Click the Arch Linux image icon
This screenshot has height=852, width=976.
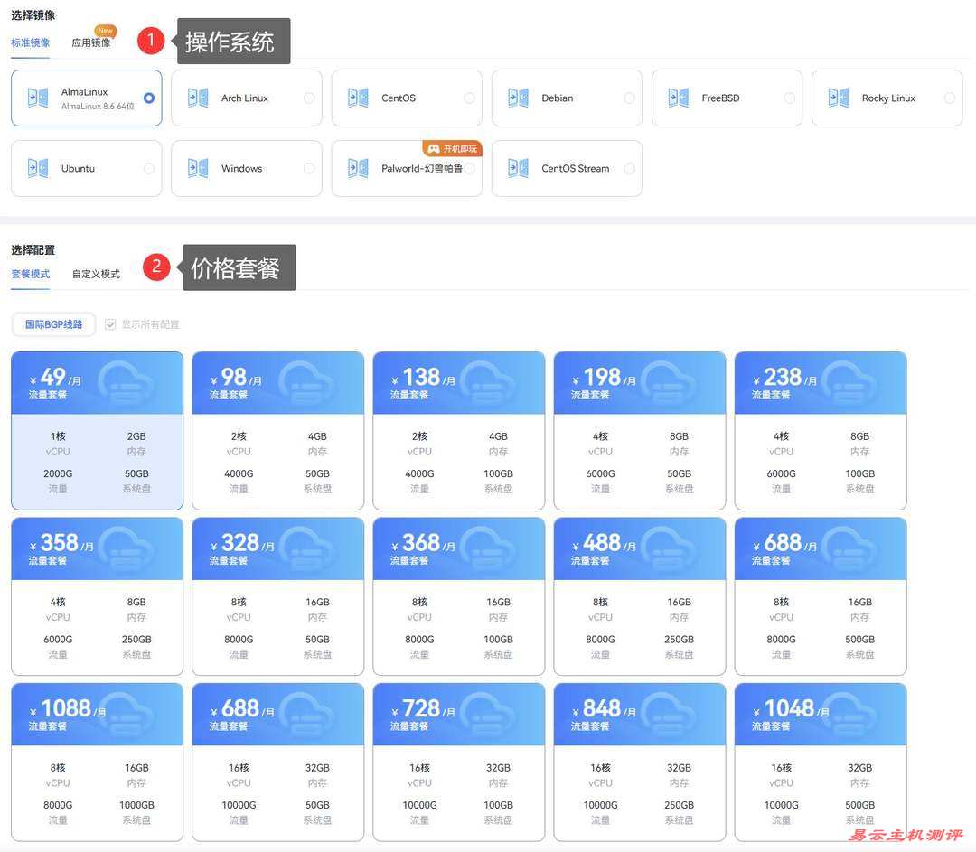pos(198,98)
